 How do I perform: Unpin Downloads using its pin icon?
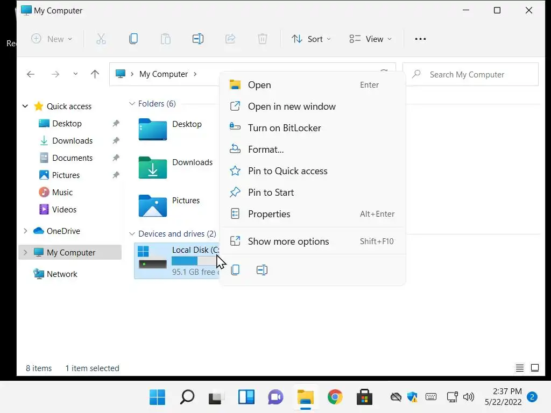(x=116, y=141)
